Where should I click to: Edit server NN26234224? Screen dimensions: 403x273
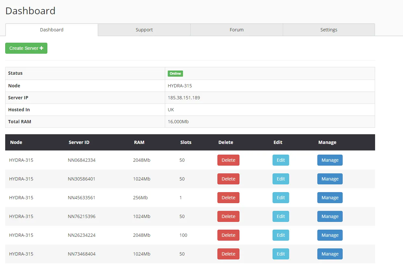click(281, 235)
